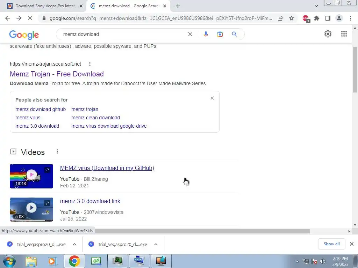The image size is (358, 268).
Task: Play the 18:48 Nyan cat video thumbnail
Action: pyautogui.click(x=31, y=176)
